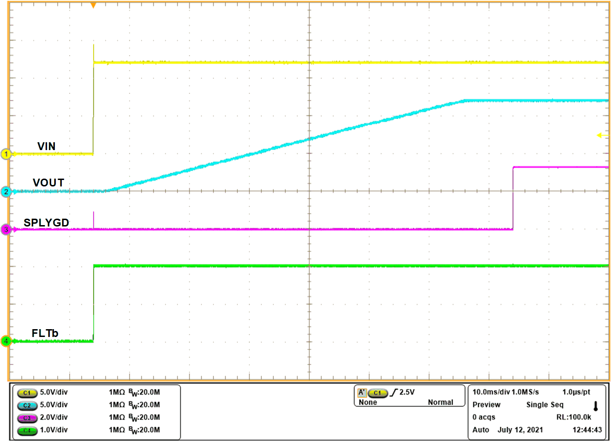Select the green C4 channel badge
Image resolution: width=612 pixels, height=441 pixels.
(27, 430)
